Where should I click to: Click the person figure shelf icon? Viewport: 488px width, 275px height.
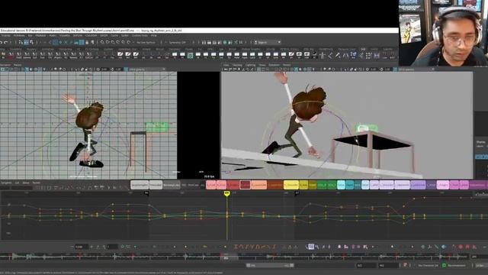(x=323, y=56)
